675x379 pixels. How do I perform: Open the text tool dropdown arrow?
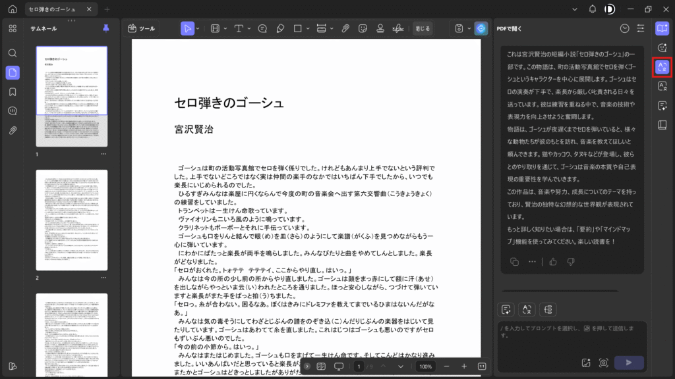coord(248,28)
